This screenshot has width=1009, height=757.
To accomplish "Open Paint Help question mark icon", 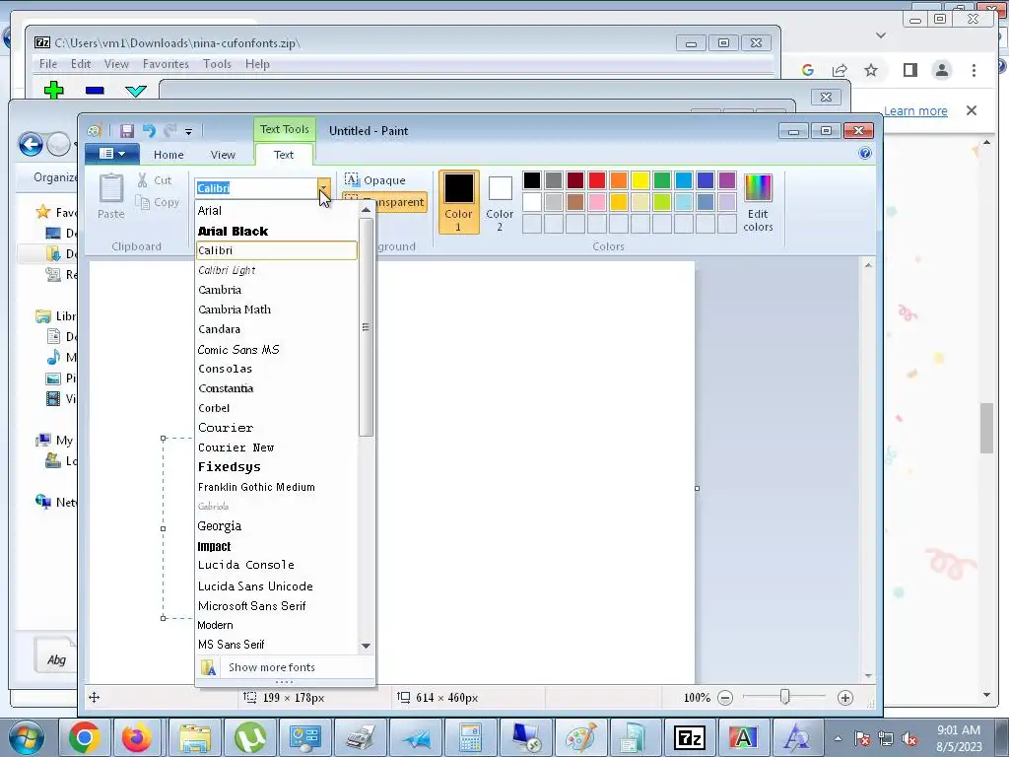I will (x=865, y=153).
